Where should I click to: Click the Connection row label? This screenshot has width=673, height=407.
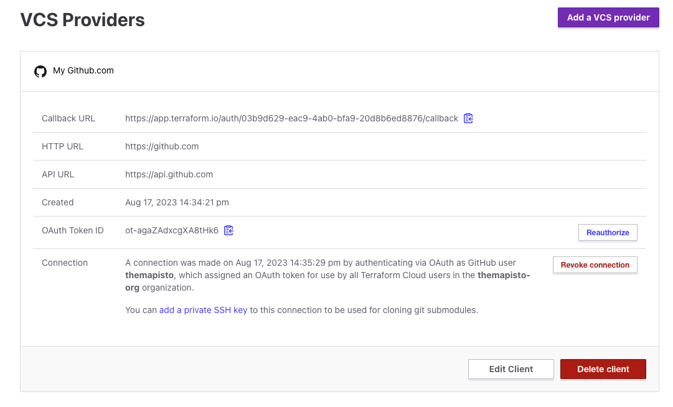coord(64,263)
